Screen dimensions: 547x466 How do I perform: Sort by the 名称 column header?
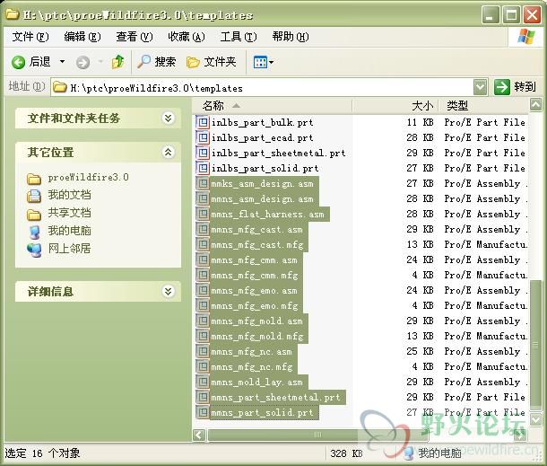[x=272, y=105]
